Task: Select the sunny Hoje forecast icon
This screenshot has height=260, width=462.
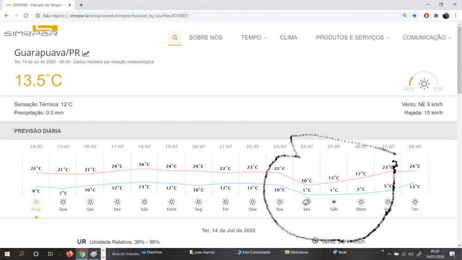Action: click(x=36, y=202)
